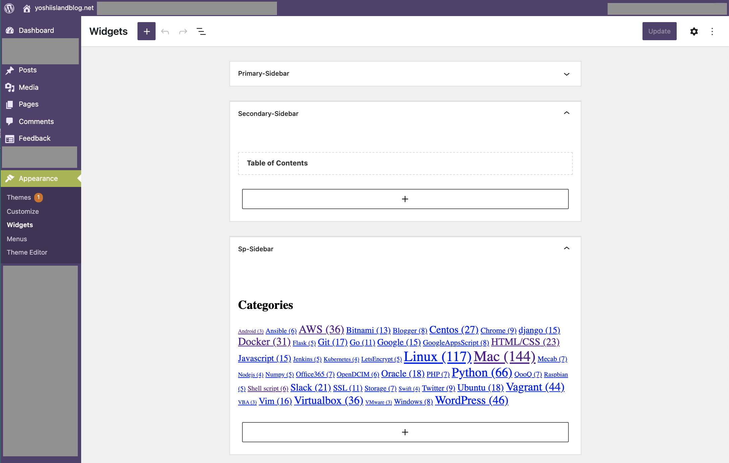Click the Primary-Sidebar title

(264, 73)
